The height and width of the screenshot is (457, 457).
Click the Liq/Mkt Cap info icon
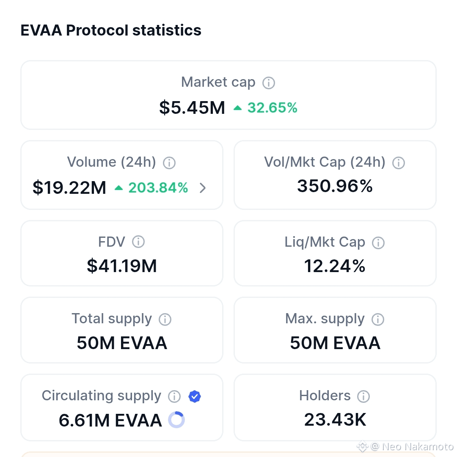pos(378,242)
